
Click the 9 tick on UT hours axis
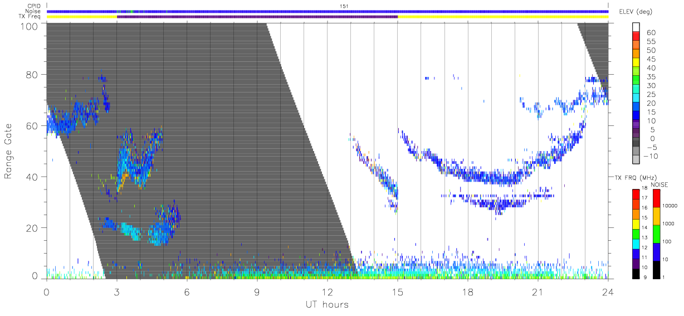(x=257, y=291)
